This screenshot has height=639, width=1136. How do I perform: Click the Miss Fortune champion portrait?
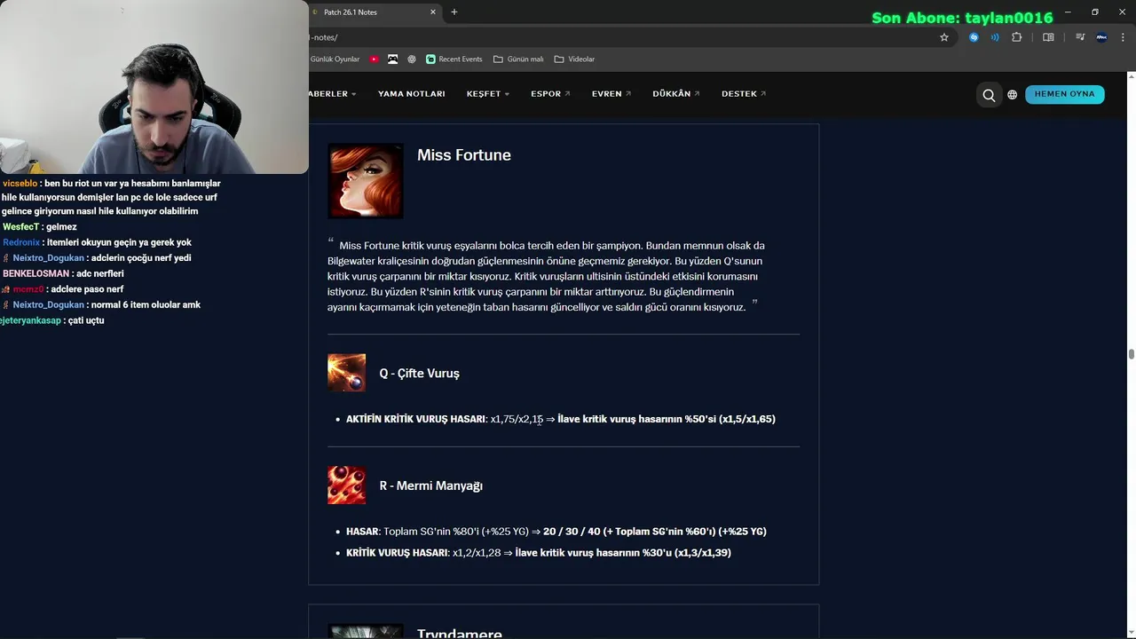point(366,181)
